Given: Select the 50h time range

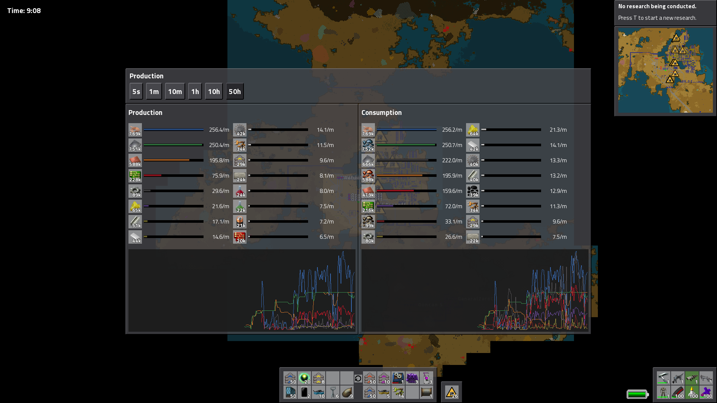Looking at the screenshot, I should pyautogui.click(x=235, y=91).
